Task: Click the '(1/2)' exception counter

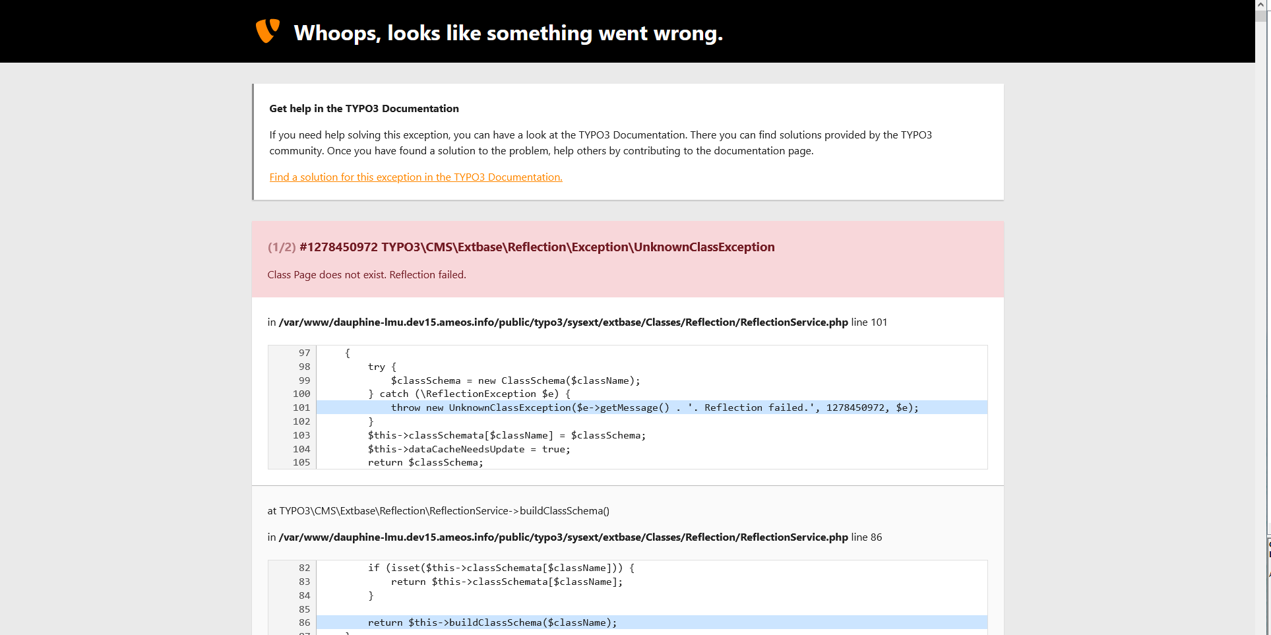Action: pos(282,247)
